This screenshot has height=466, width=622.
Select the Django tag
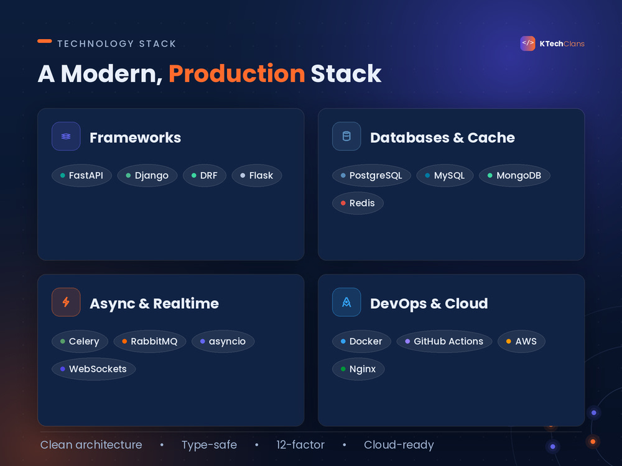[x=147, y=176]
